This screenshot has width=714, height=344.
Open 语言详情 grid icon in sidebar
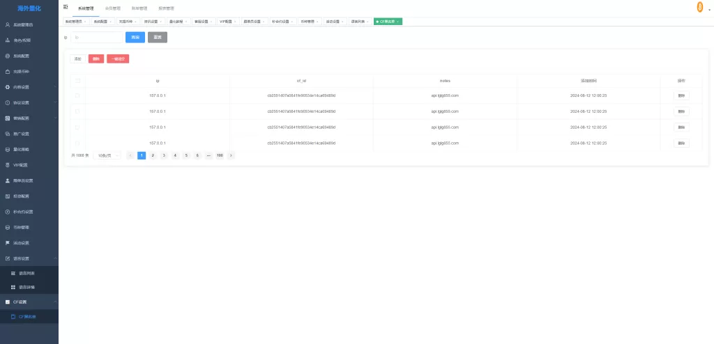13,287
